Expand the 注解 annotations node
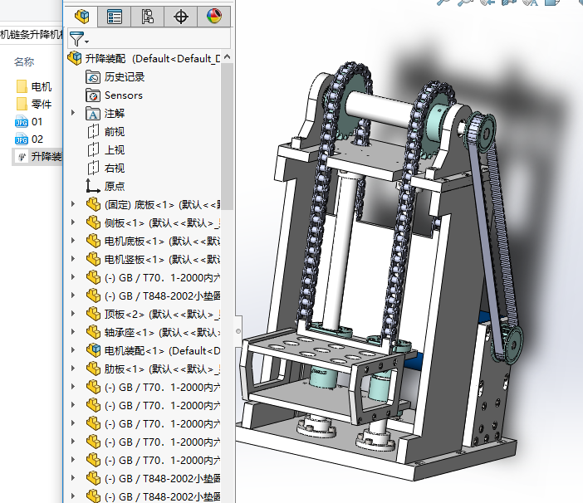The image size is (583, 503). pos(73,113)
